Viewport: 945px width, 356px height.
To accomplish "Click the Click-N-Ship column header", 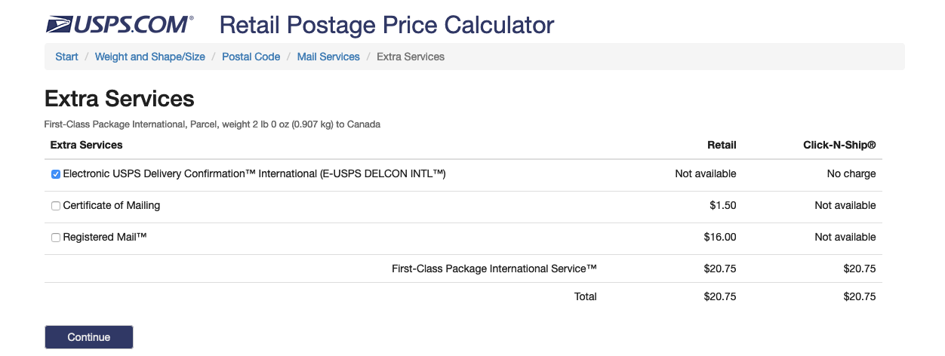I will click(839, 145).
